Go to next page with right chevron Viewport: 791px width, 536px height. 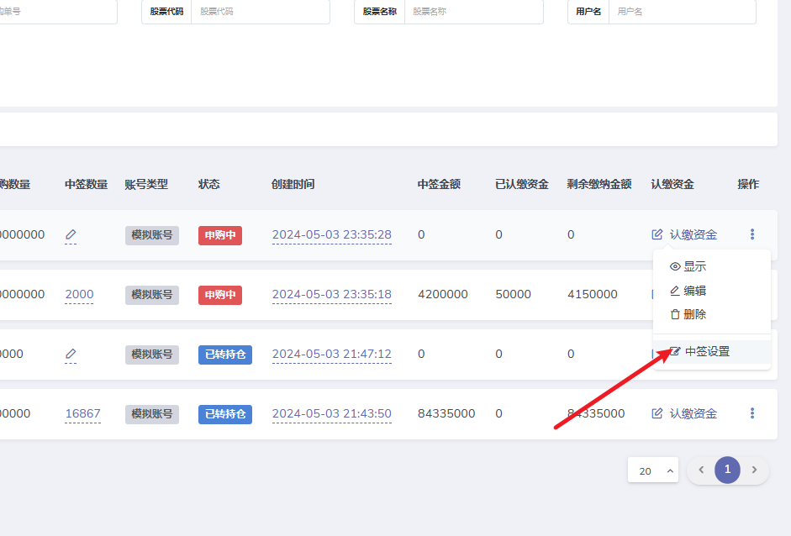pos(754,470)
